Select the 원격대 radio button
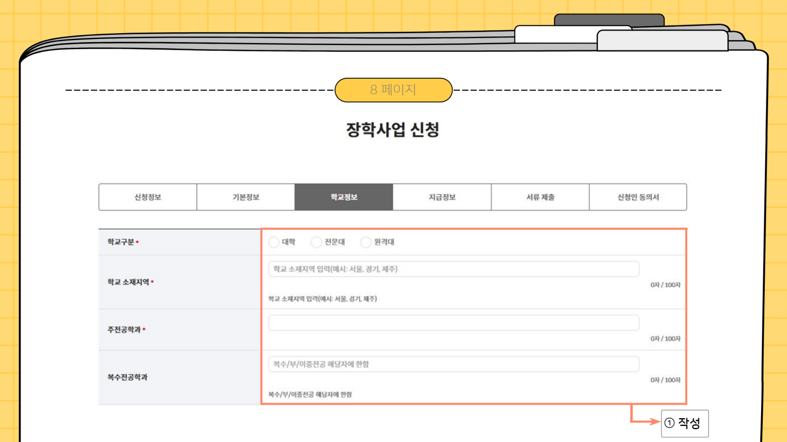 click(365, 242)
